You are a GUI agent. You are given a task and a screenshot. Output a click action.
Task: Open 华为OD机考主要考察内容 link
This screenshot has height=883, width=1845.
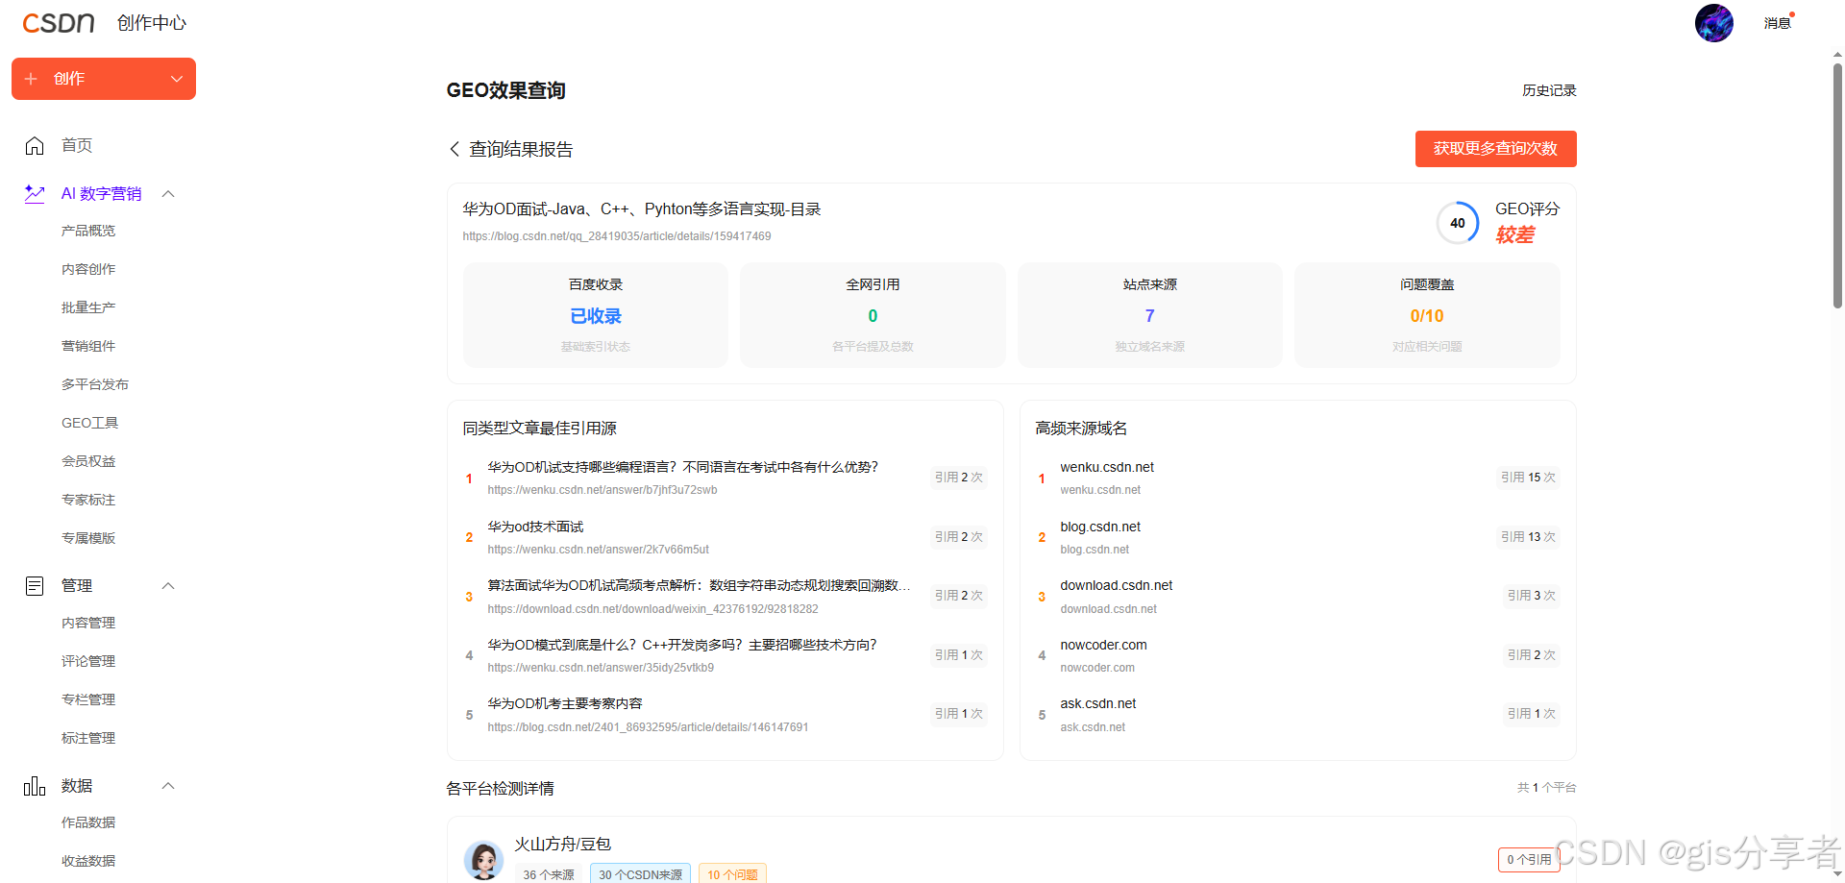tap(565, 703)
